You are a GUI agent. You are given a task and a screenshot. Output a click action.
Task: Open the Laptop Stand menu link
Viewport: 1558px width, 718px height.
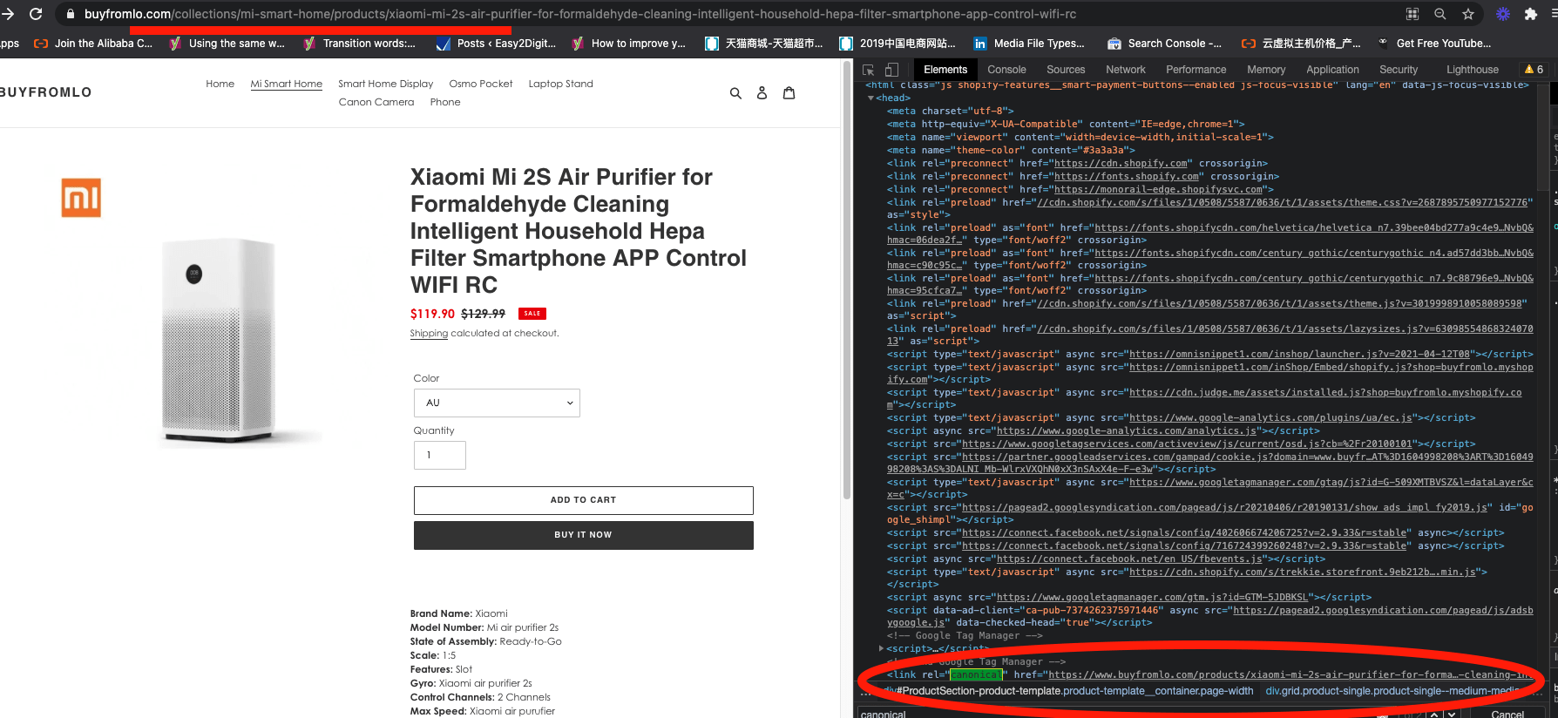[x=561, y=84]
